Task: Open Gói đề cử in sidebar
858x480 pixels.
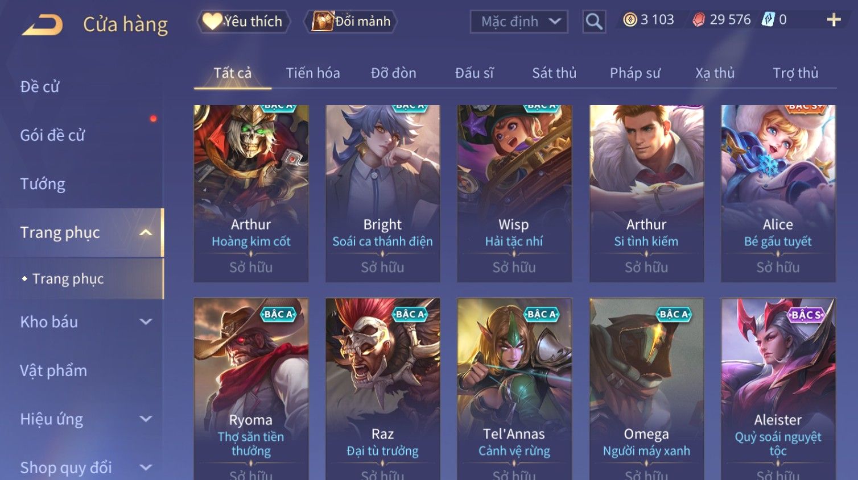Action: point(52,135)
